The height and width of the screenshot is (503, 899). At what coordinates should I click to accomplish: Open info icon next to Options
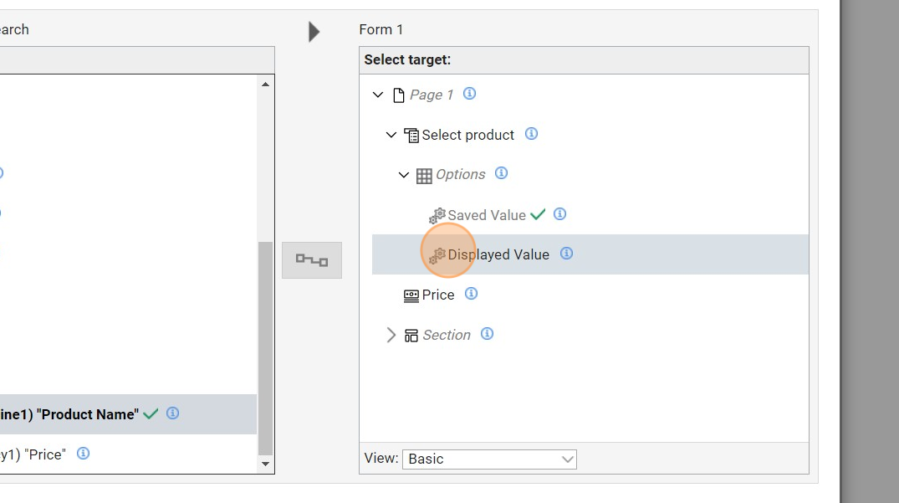[x=501, y=173]
